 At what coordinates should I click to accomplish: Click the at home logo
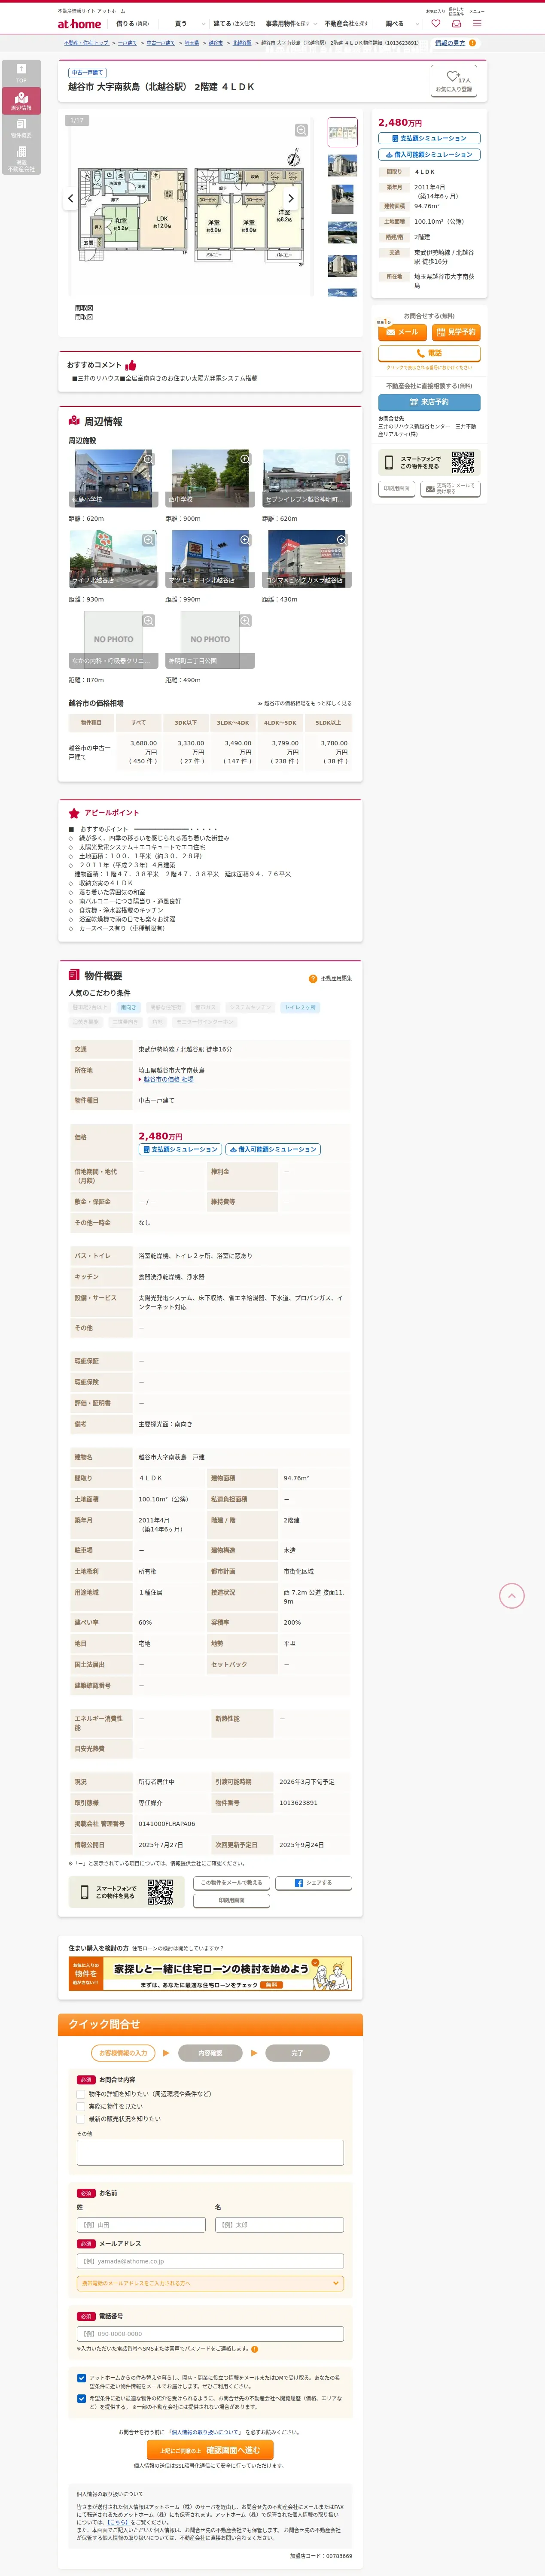click(79, 24)
